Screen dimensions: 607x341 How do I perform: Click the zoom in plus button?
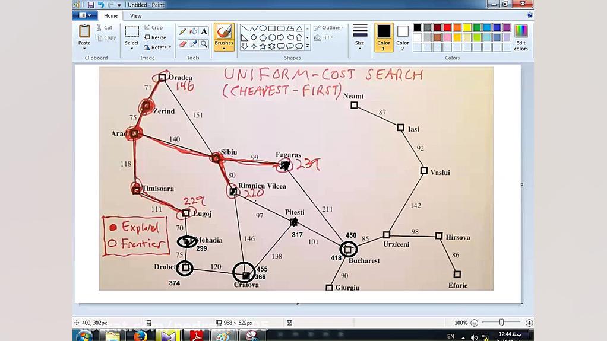tap(529, 323)
